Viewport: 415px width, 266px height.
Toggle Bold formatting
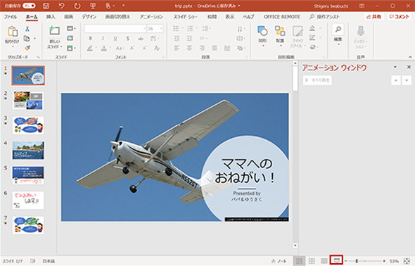point(90,39)
